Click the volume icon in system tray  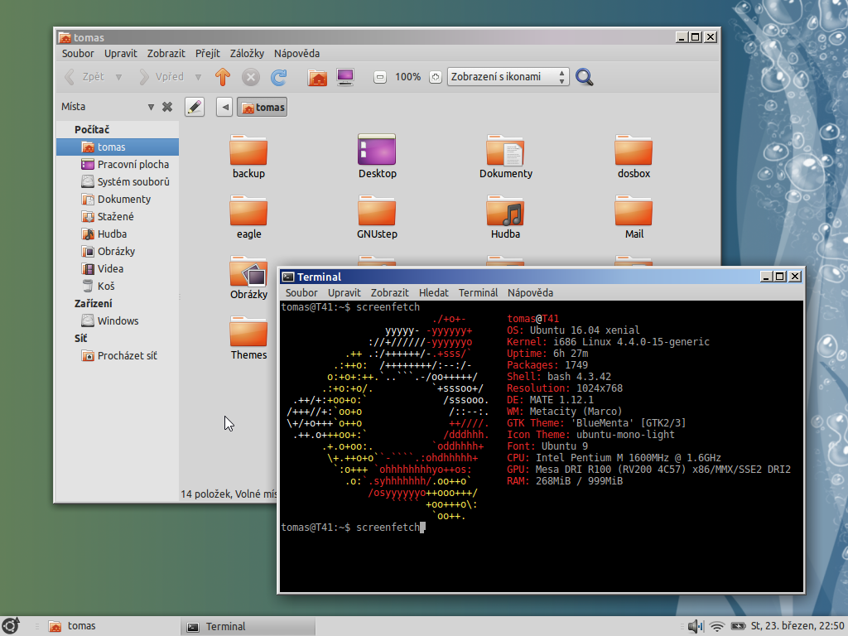(696, 626)
